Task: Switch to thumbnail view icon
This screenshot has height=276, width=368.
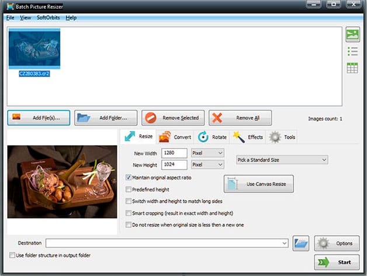Action: (x=352, y=34)
